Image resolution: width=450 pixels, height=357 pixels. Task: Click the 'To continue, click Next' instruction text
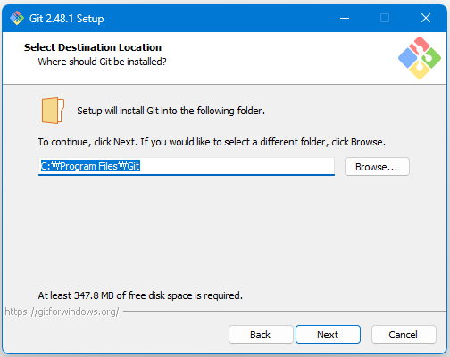(x=212, y=142)
